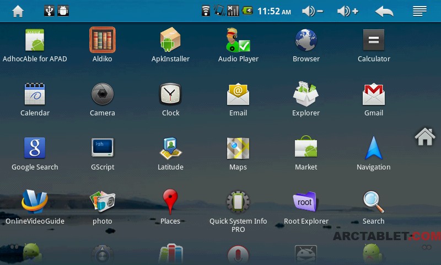Open the Calculator app
Viewport: 441px width, 265px height.
[x=374, y=40]
